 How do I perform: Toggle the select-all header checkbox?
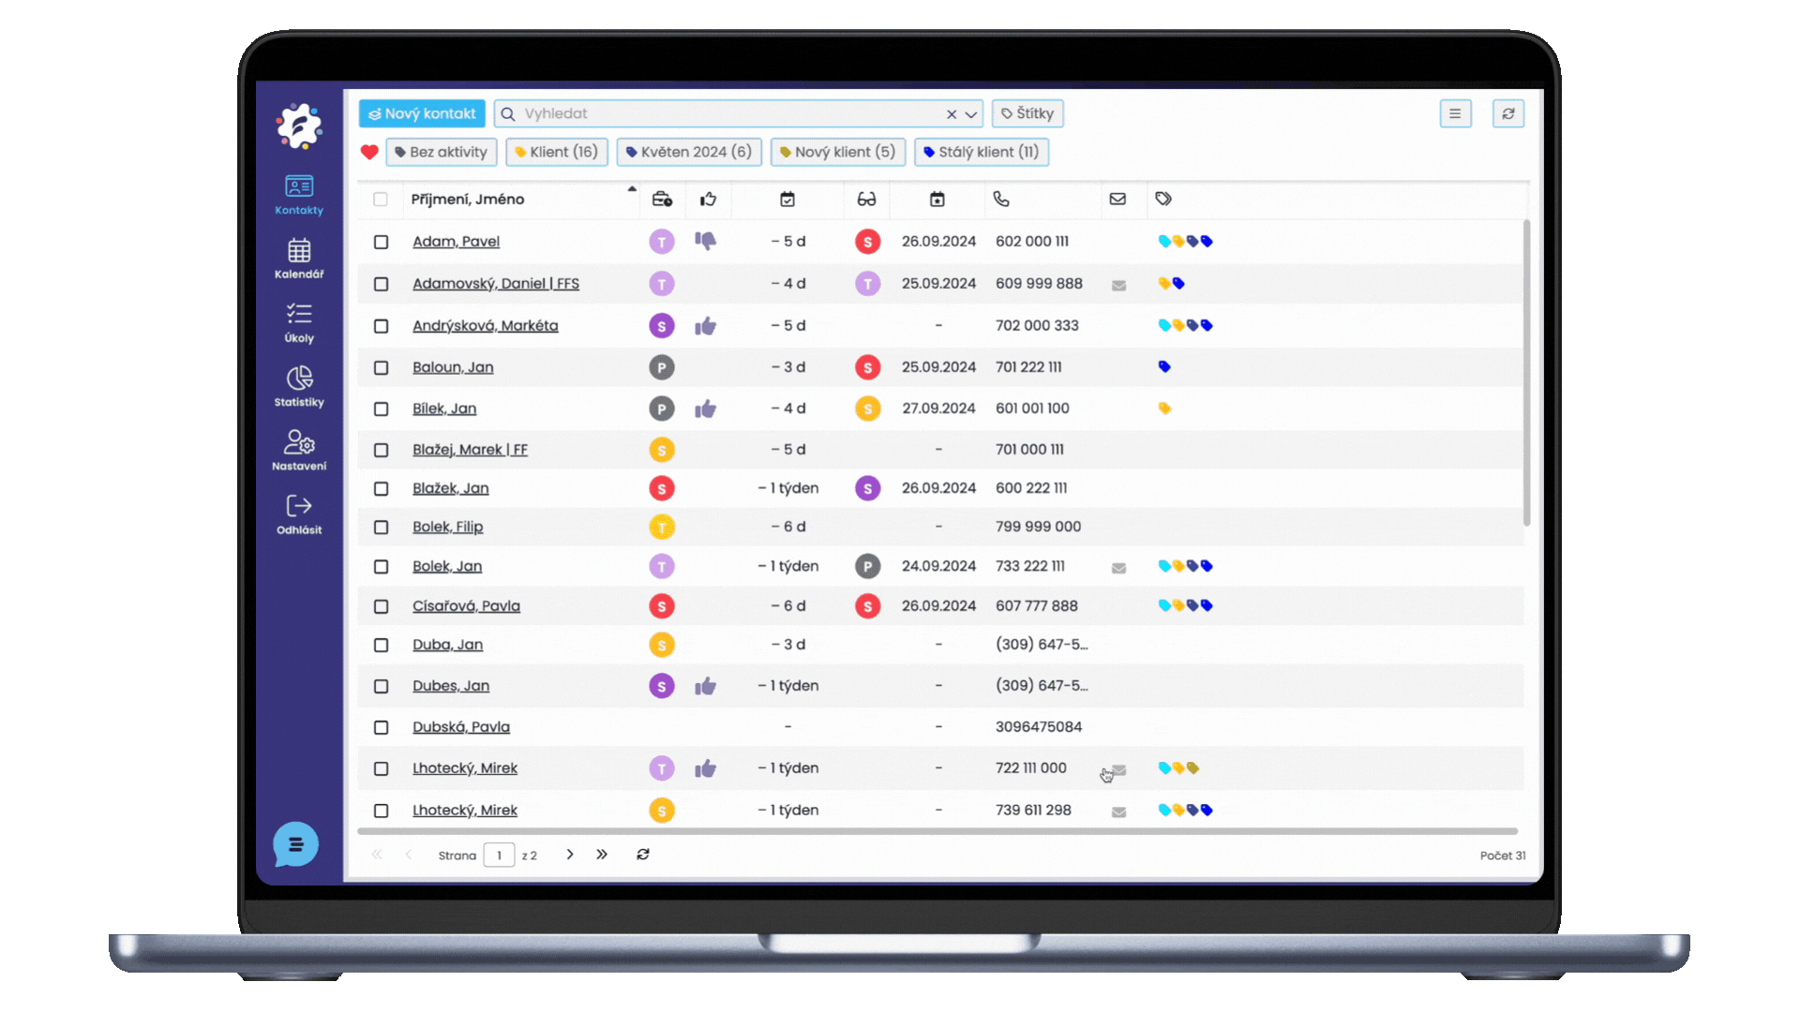(380, 199)
